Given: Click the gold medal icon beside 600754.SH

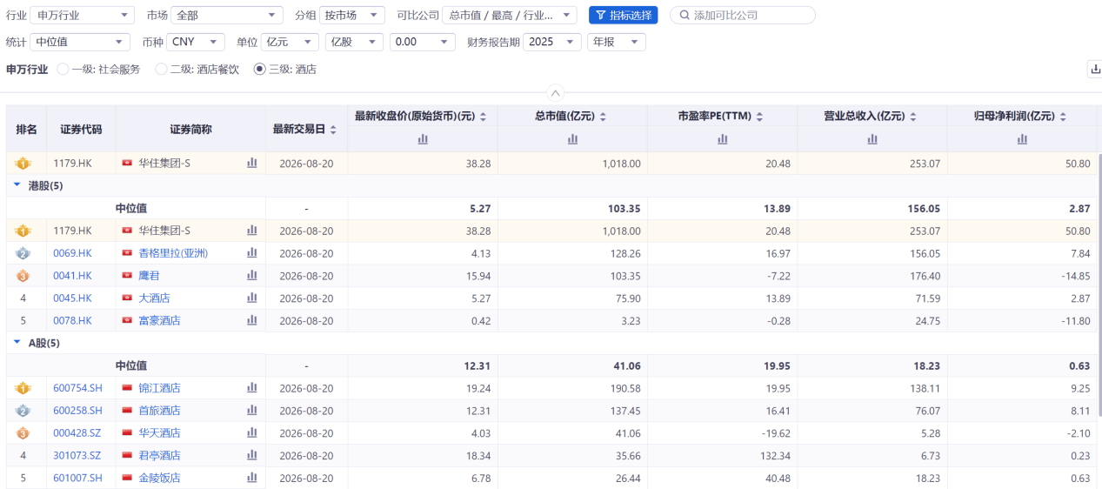Looking at the screenshot, I should (x=23, y=388).
